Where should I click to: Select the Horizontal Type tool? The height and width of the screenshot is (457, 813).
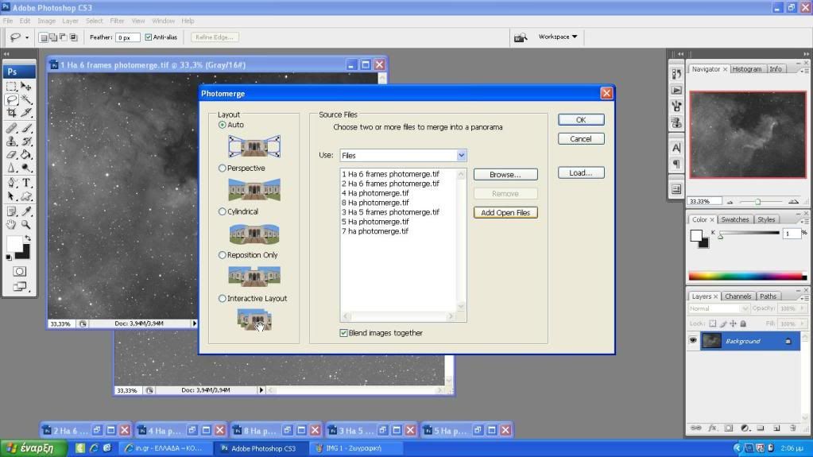pos(26,183)
